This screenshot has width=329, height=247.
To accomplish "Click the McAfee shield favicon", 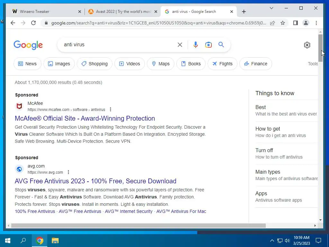I will pyautogui.click(x=19, y=106).
